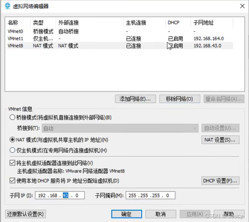Click the 取消 button
Screen dimensions: 249x222
[x=161, y=214]
